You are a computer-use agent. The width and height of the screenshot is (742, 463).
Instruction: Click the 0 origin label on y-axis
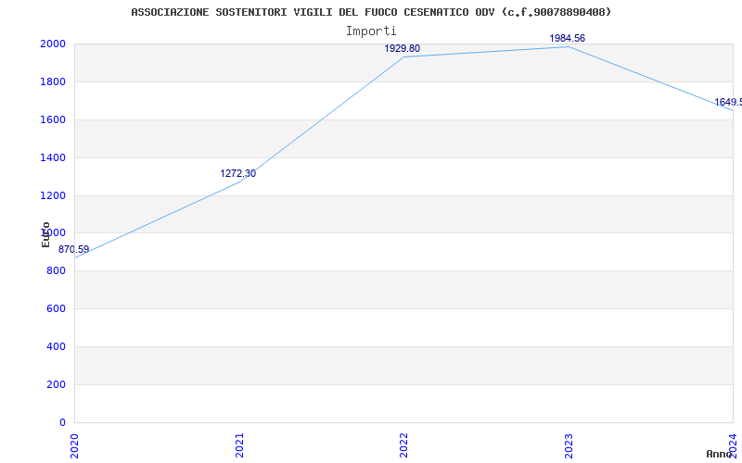pyautogui.click(x=61, y=422)
